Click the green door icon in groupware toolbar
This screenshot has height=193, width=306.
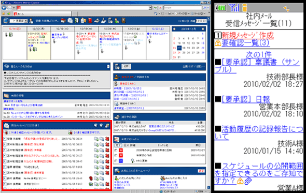coord(77,20)
